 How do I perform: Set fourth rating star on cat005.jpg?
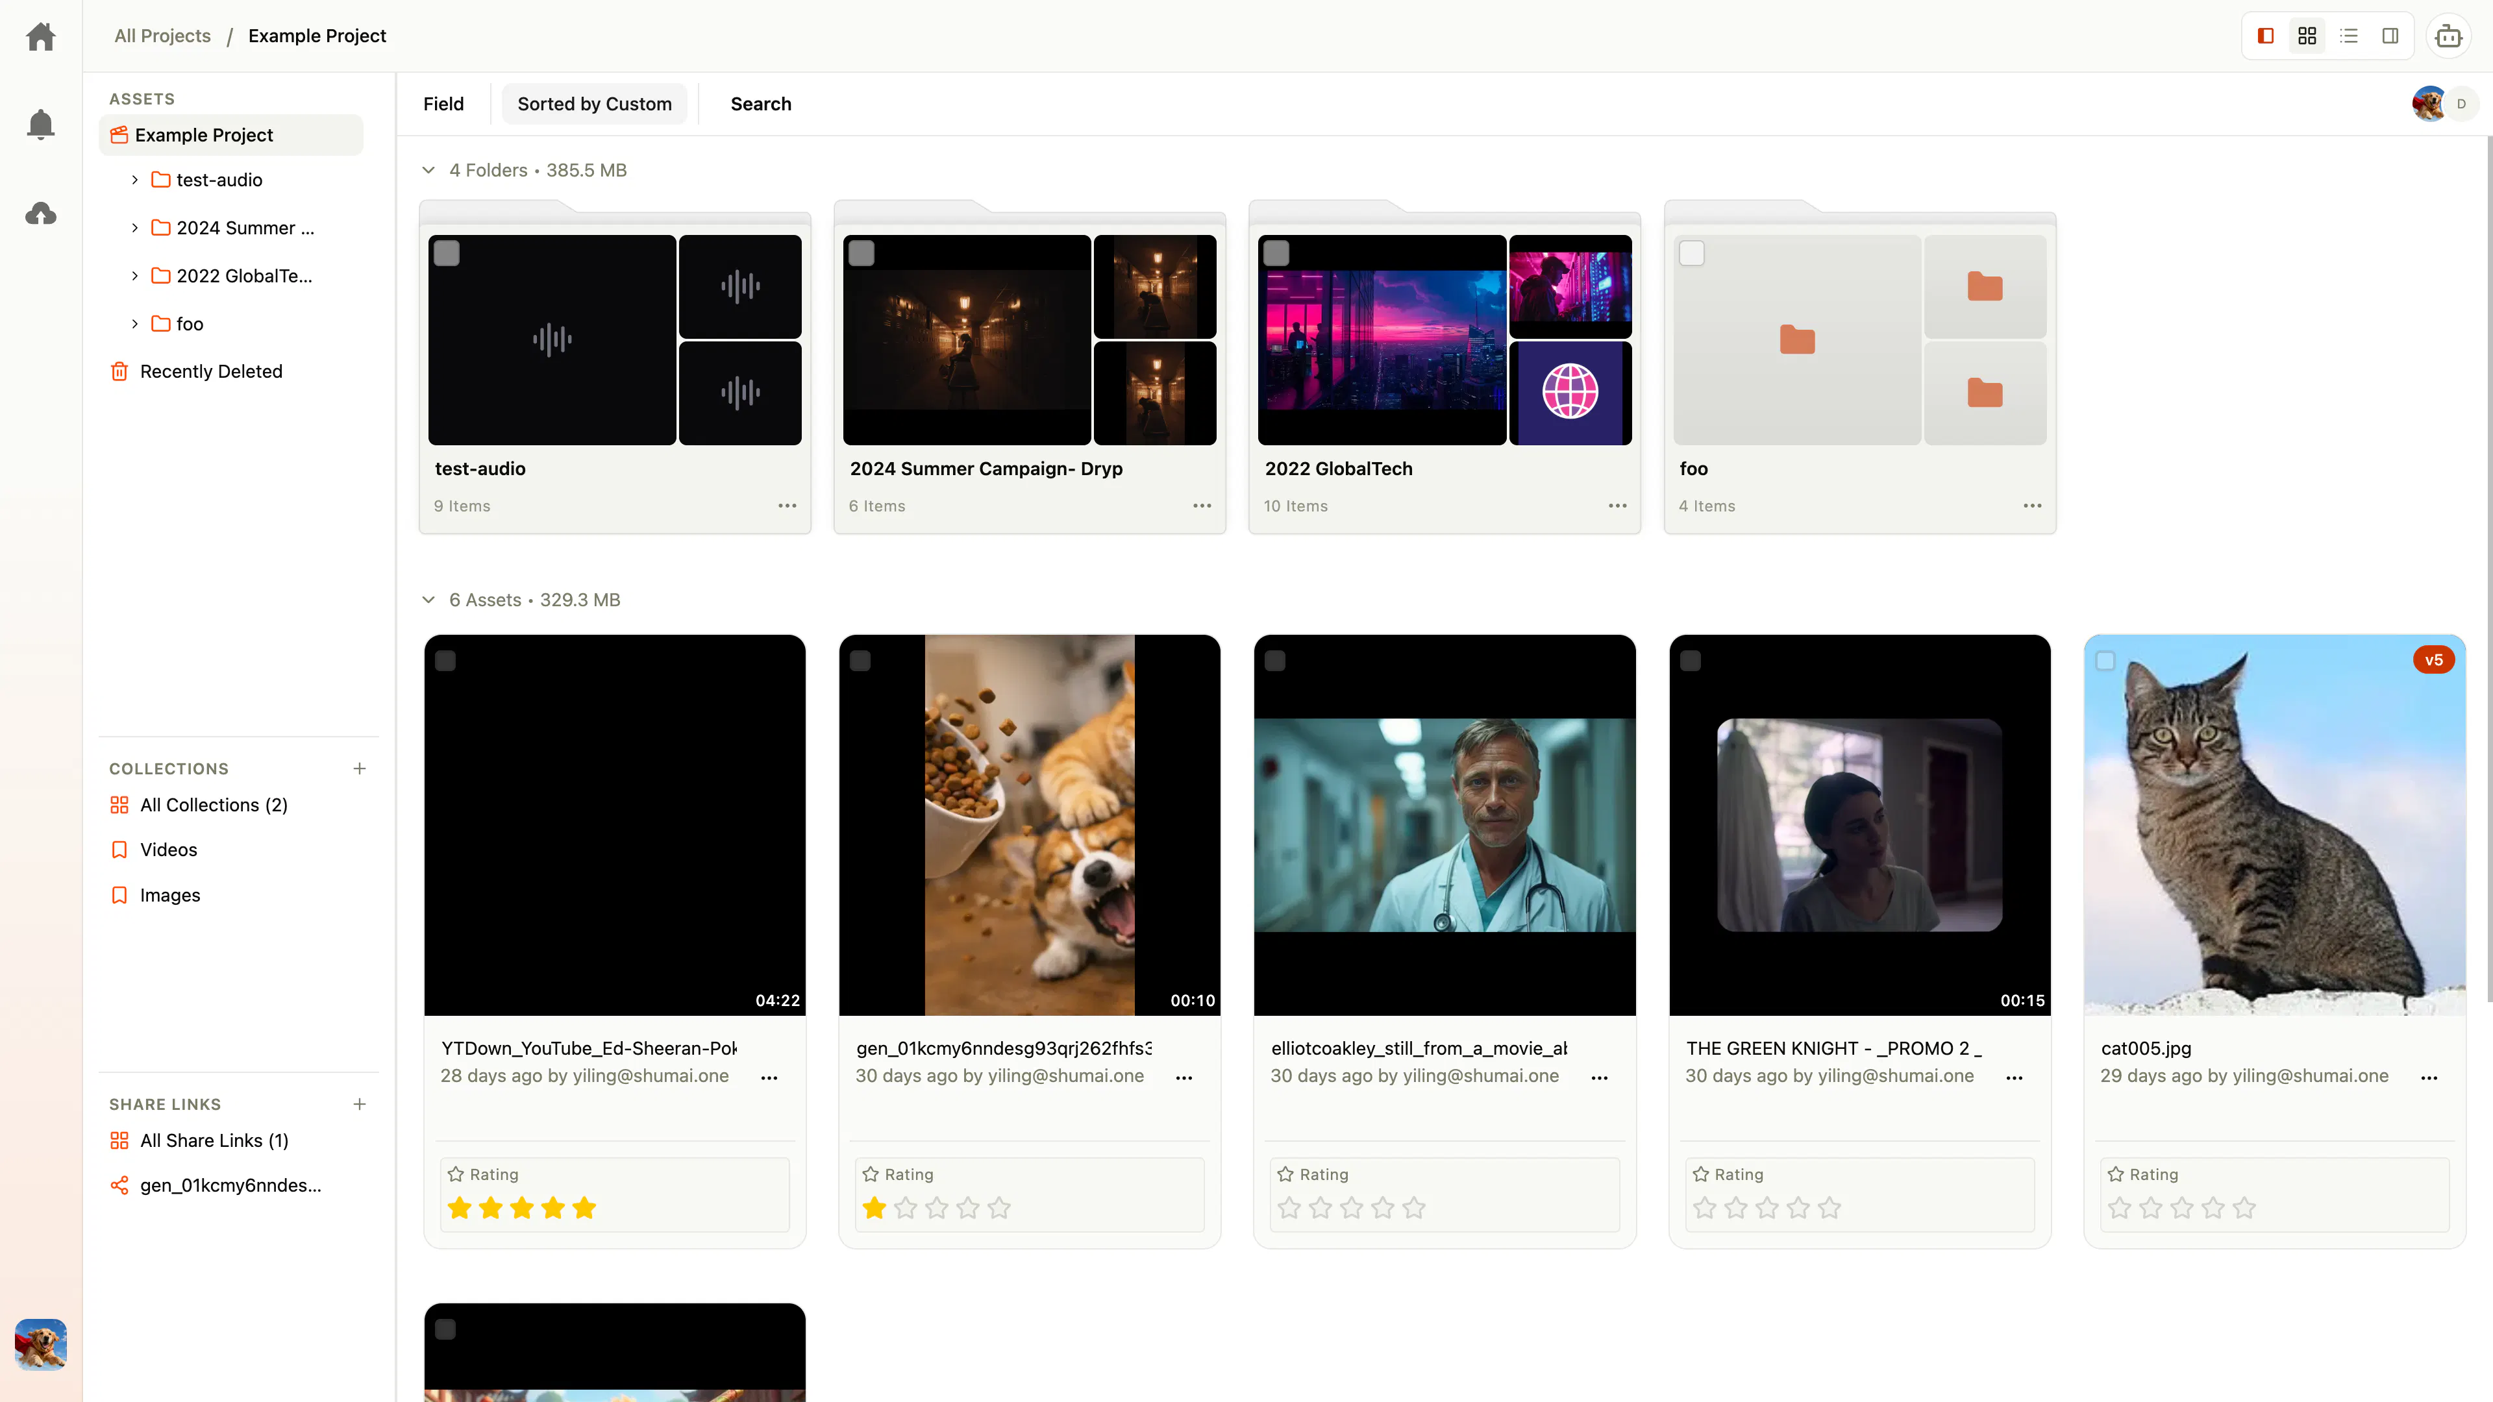tap(2213, 1207)
